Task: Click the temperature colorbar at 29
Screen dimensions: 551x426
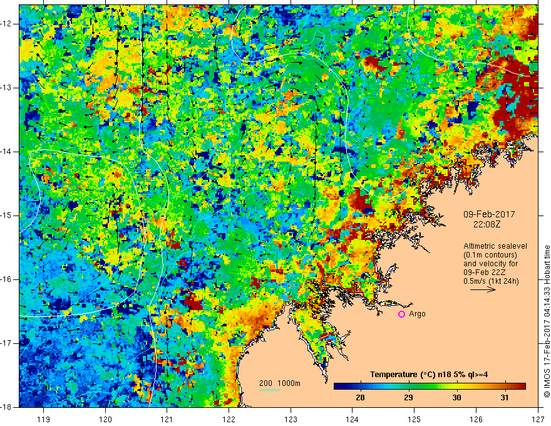Action: (408, 387)
